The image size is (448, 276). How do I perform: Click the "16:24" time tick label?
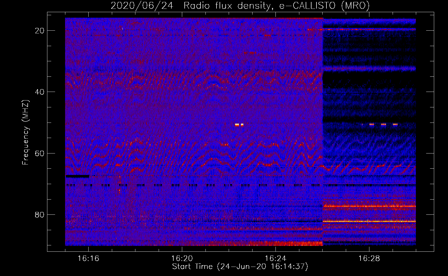(x=276, y=258)
